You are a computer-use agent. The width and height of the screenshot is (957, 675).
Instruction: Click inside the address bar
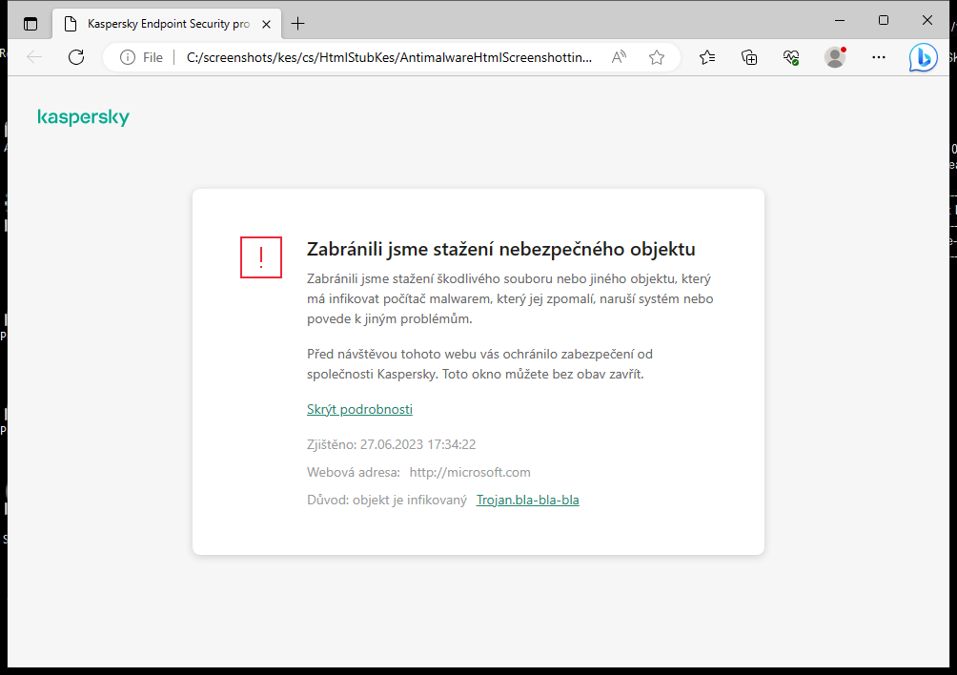point(381,56)
